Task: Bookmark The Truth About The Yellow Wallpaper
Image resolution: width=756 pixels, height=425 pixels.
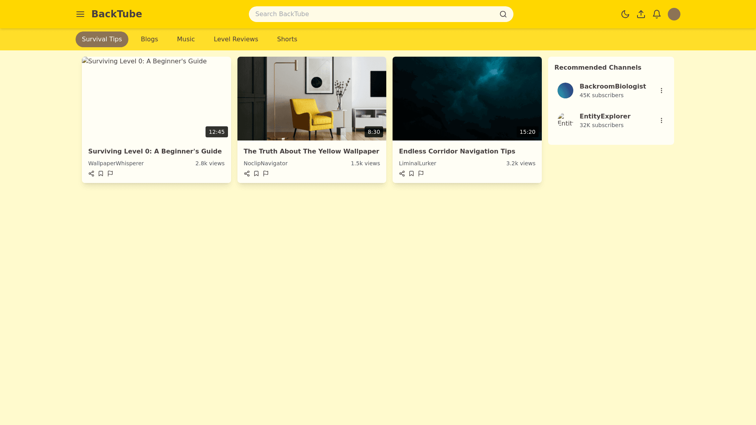Action: click(x=256, y=174)
